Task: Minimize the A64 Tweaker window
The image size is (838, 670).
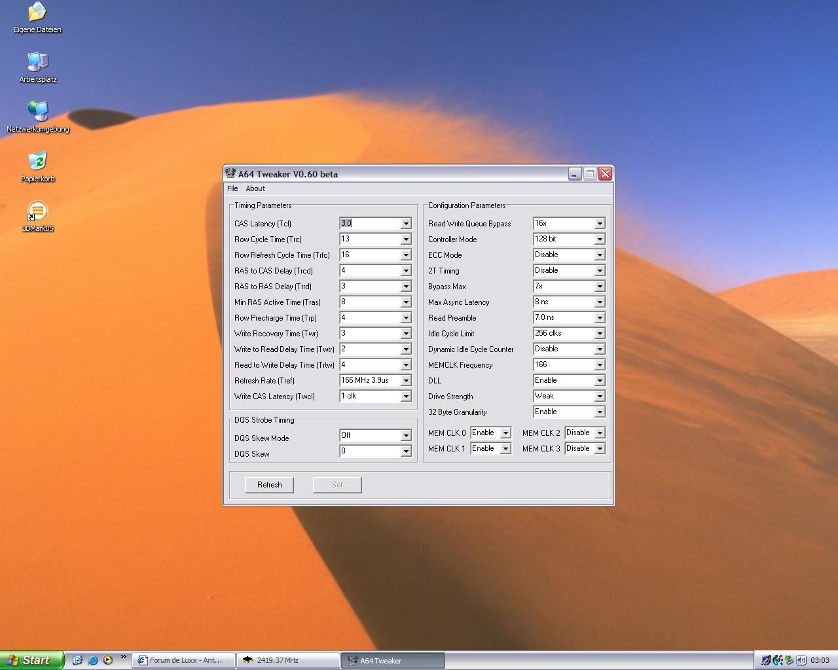Action: pos(575,173)
